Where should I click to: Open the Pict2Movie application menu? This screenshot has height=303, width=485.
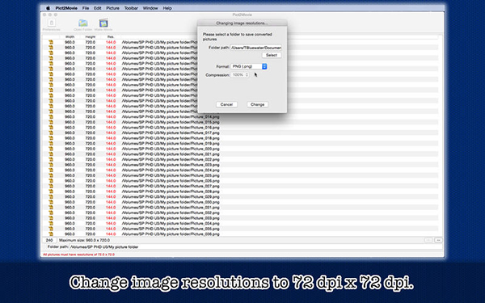[66, 8]
